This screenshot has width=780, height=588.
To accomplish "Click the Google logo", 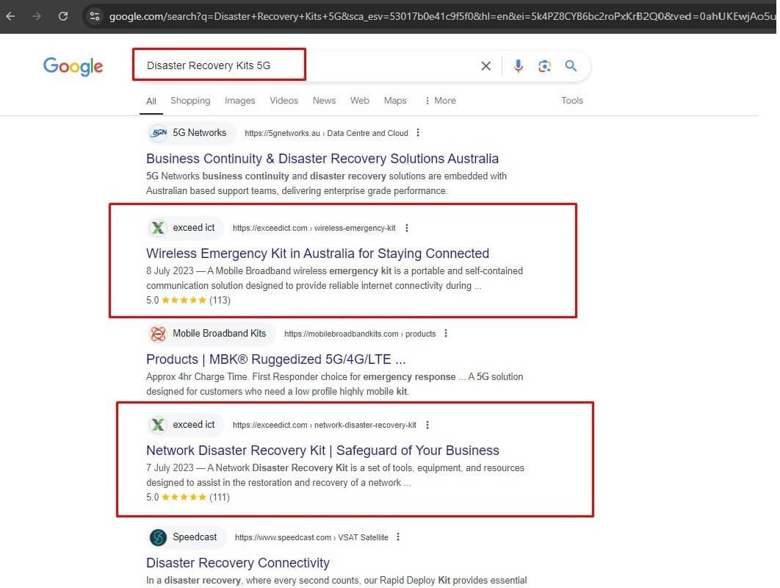I will (73, 65).
